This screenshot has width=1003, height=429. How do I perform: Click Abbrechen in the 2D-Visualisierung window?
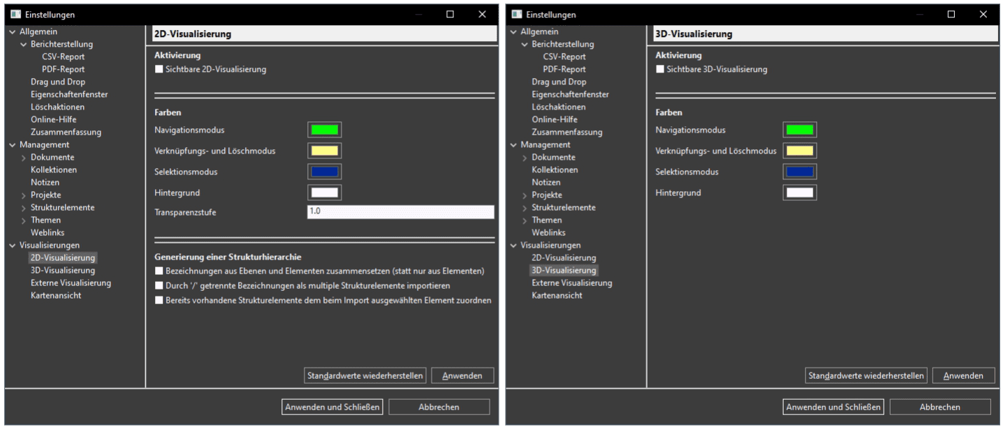(439, 407)
